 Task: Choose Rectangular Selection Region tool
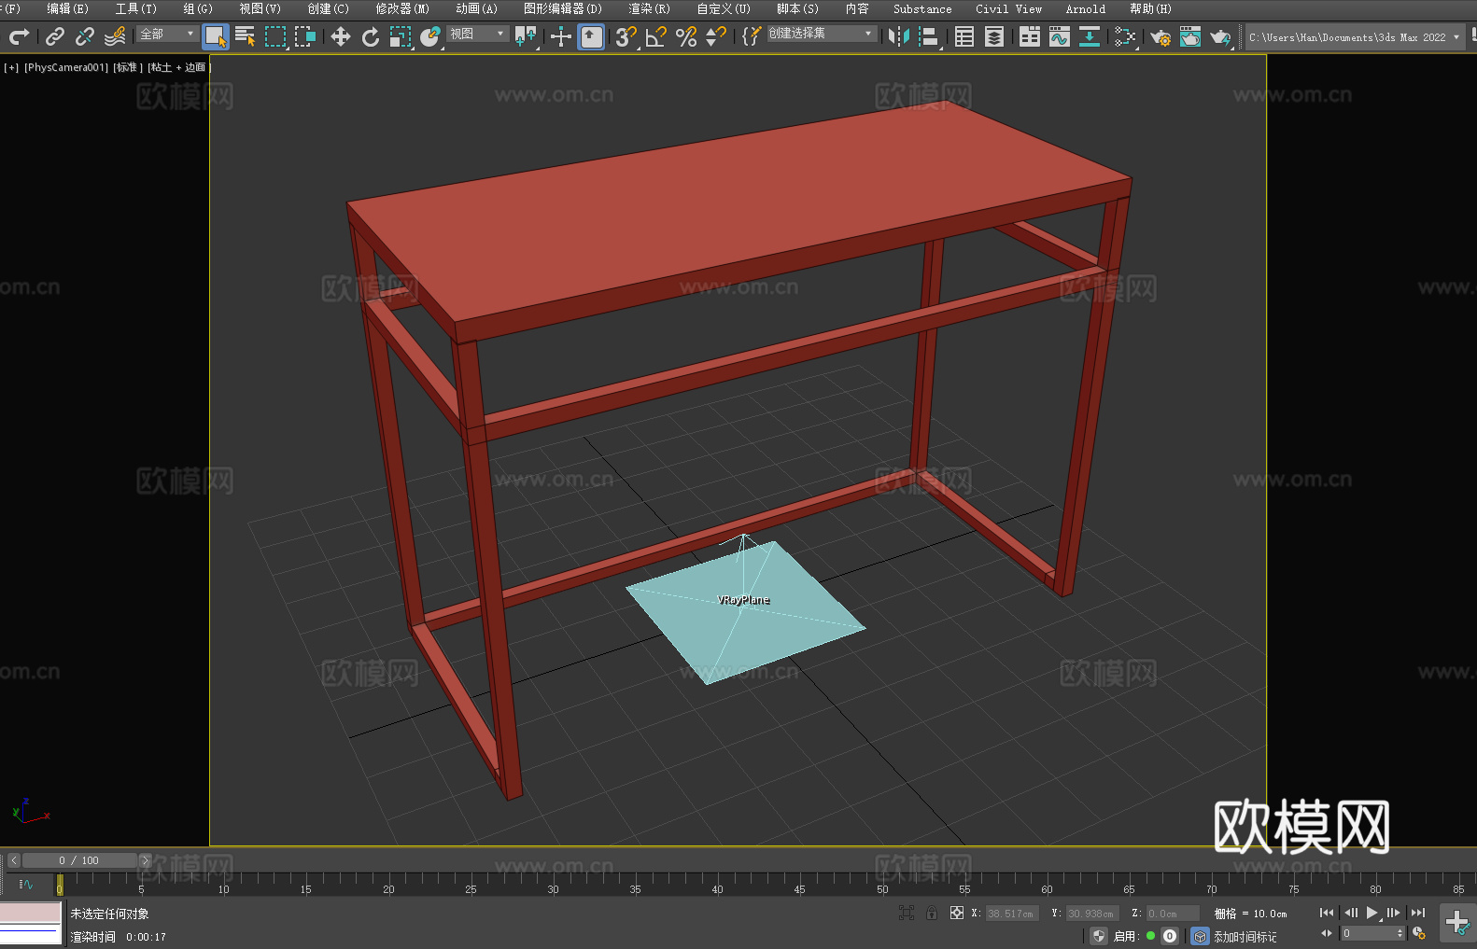click(275, 36)
